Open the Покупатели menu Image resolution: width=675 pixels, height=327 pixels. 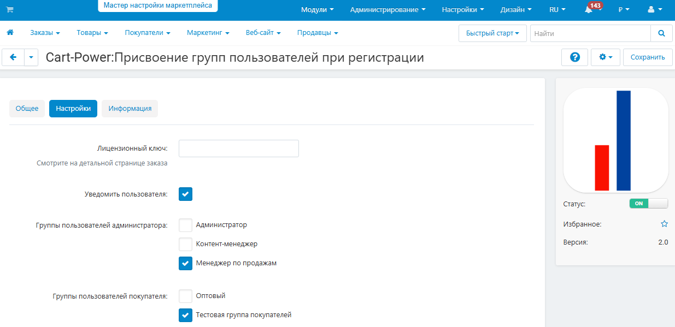pos(148,33)
